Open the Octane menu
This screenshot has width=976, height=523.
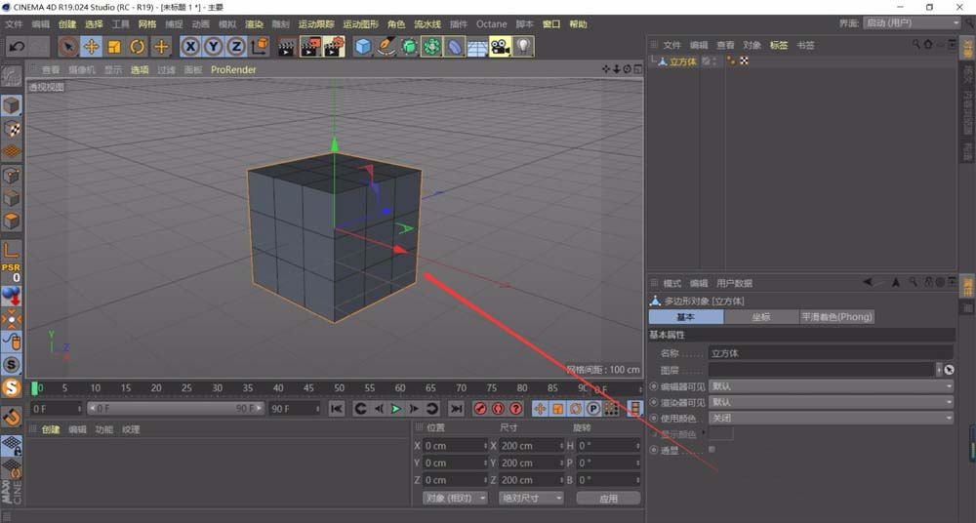492,24
